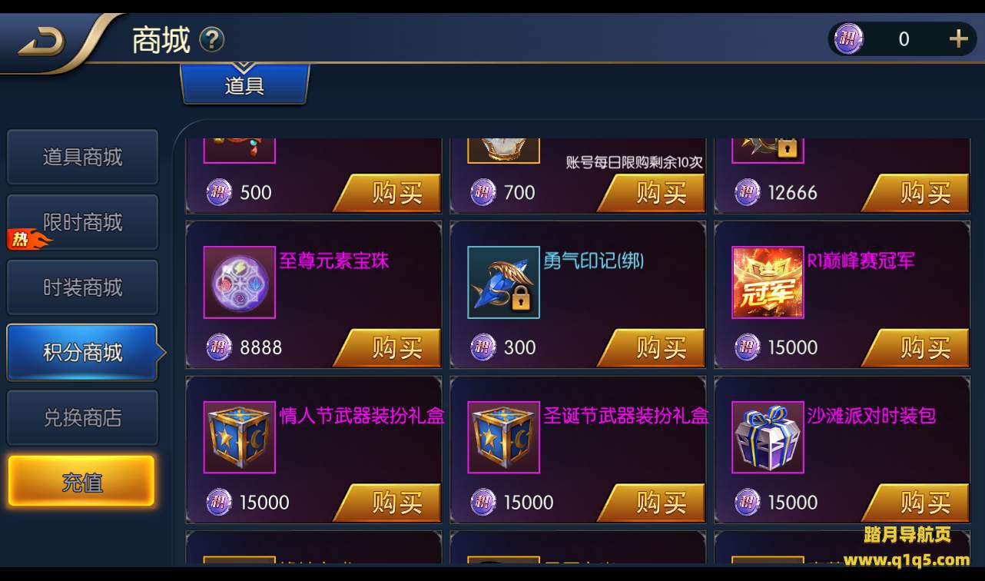This screenshot has height=581, width=985.
Task: Buy the 12666-point item
Action: 917,193
